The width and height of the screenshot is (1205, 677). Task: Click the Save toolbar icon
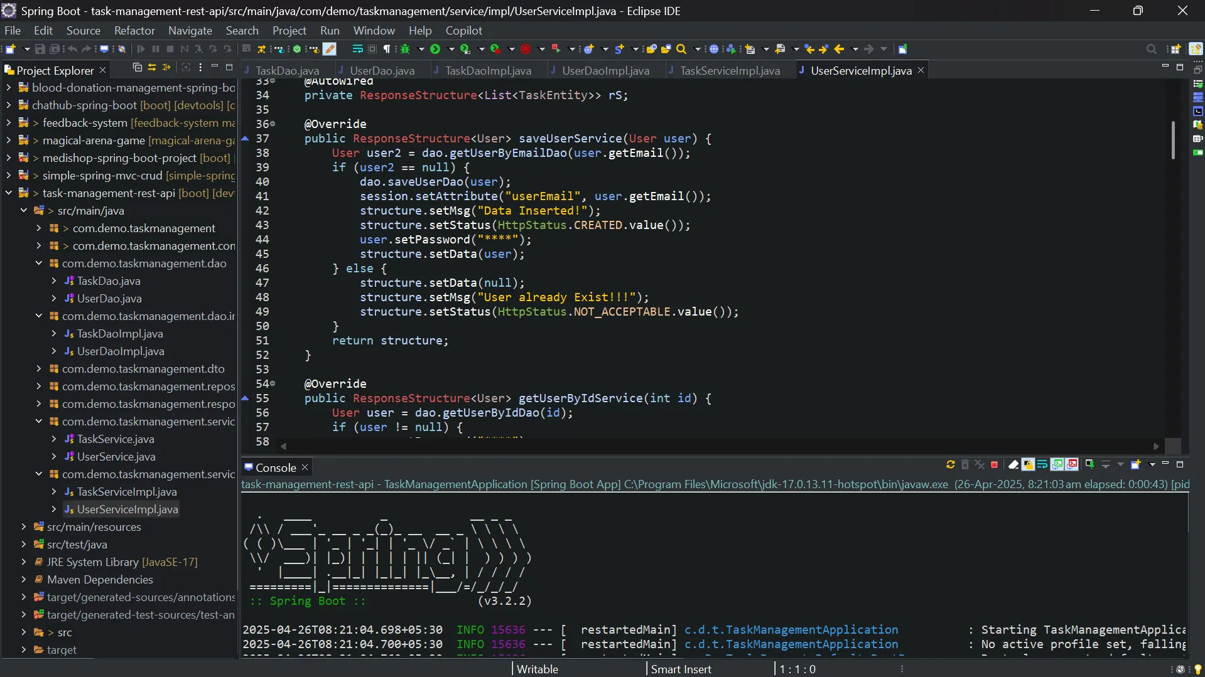point(40,49)
